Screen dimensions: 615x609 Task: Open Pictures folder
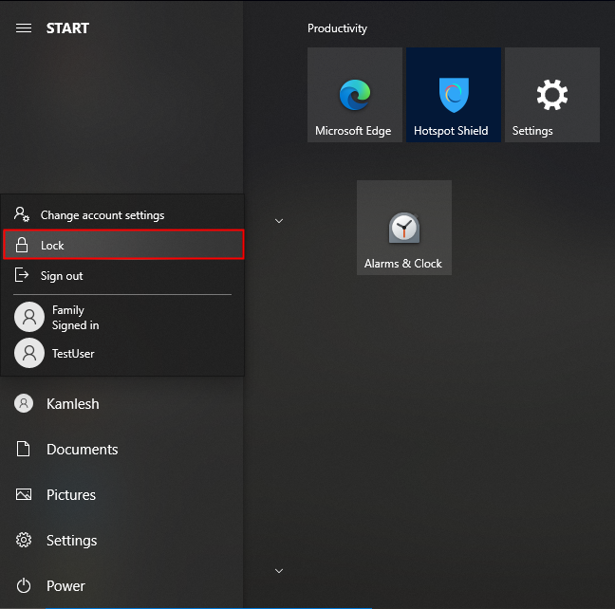click(121, 494)
